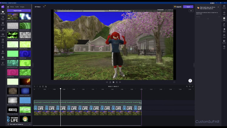Toggle fullscreen preview mode

174,82
